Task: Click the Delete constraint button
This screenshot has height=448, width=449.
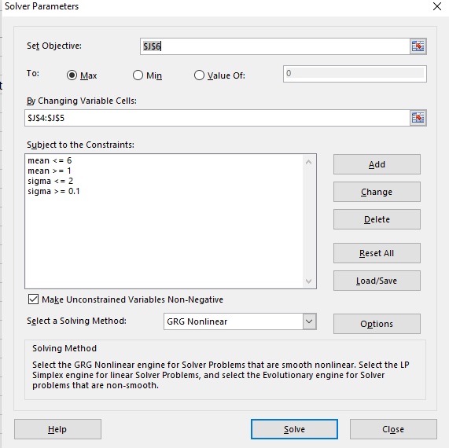Action: click(x=377, y=219)
